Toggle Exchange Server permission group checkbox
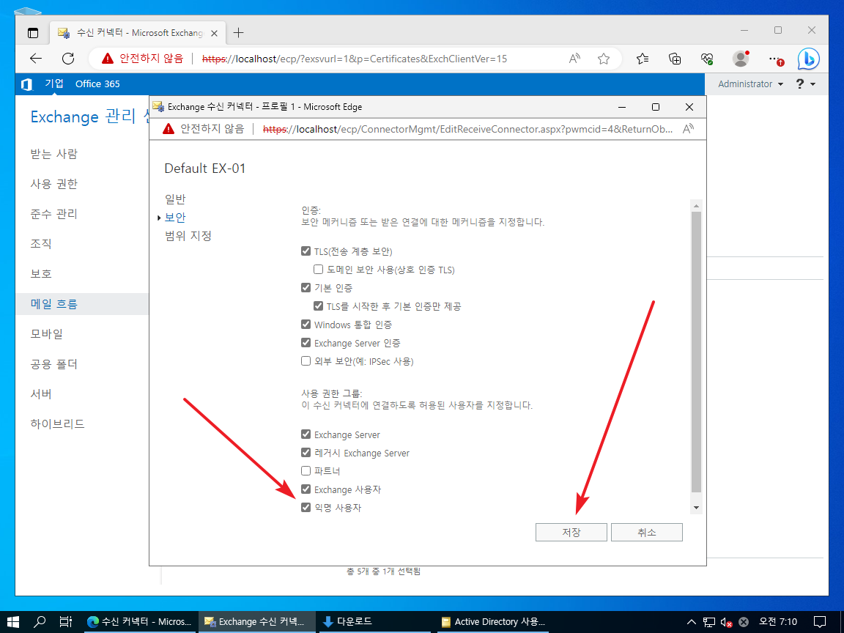 pos(306,434)
